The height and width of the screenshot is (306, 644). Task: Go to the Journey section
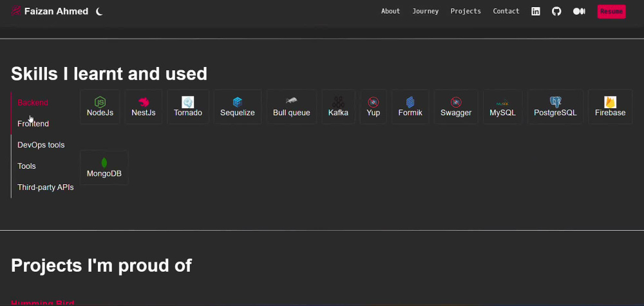425,11
